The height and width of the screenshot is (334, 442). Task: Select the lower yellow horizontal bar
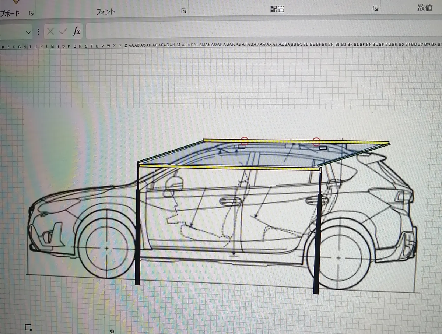pos(228,167)
